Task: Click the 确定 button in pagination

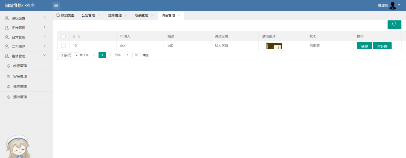Action: [x=145, y=55]
